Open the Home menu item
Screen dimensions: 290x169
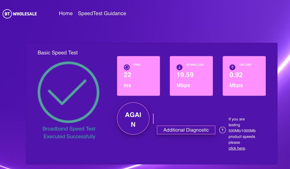pyautogui.click(x=66, y=13)
